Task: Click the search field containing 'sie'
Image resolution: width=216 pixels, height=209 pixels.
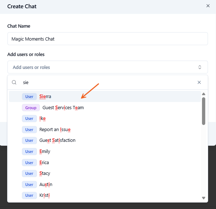Action: click(104, 82)
